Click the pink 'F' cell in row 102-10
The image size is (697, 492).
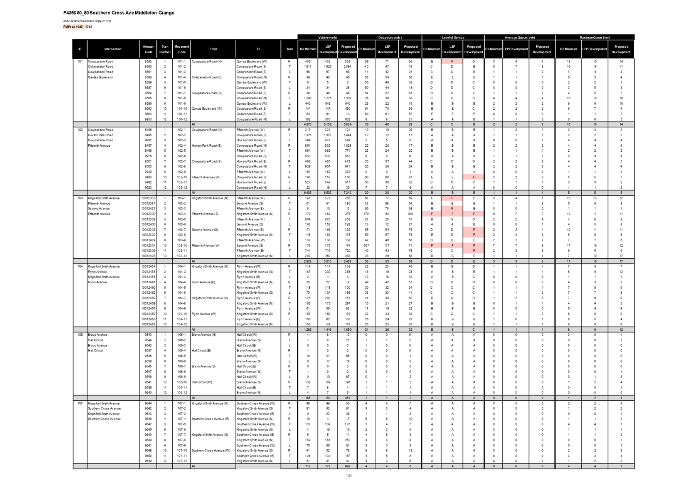(473, 177)
